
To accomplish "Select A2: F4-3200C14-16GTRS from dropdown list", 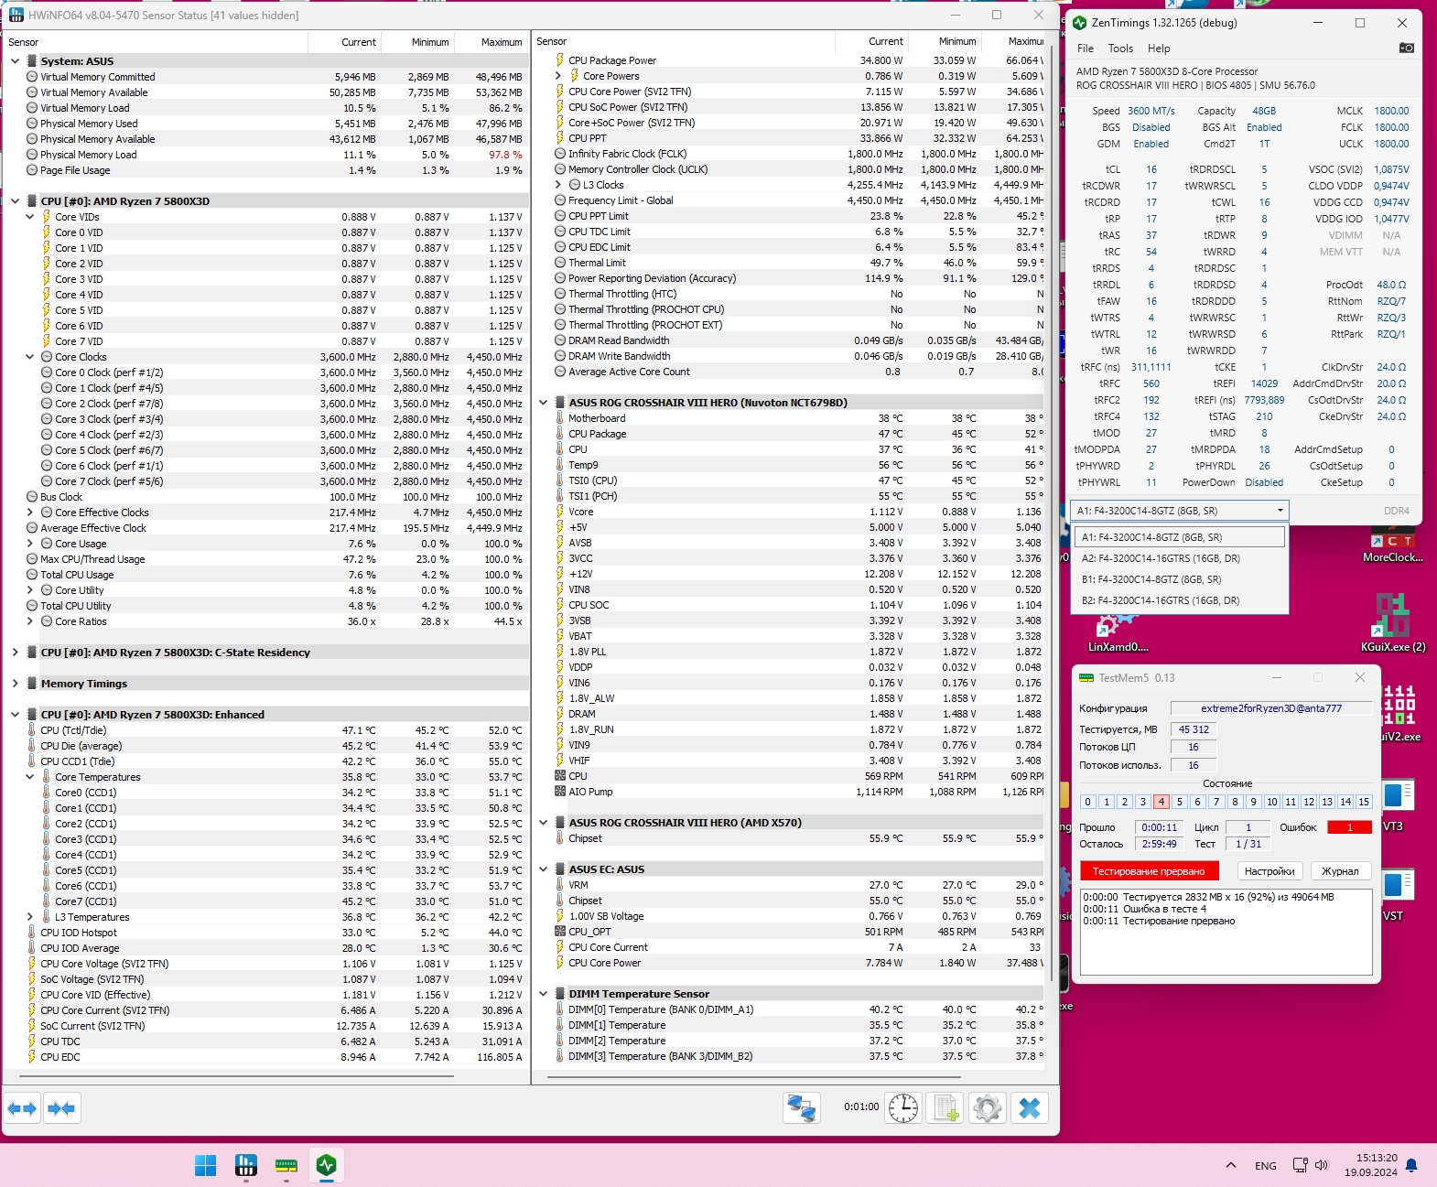I will pyautogui.click(x=1179, y=558).
